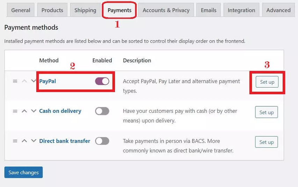
Task: Go to Accounts & Privacy tab
Action: (166, 10)
